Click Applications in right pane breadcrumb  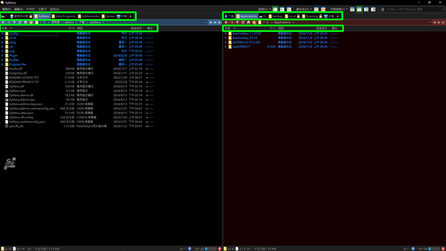(282, 22)
